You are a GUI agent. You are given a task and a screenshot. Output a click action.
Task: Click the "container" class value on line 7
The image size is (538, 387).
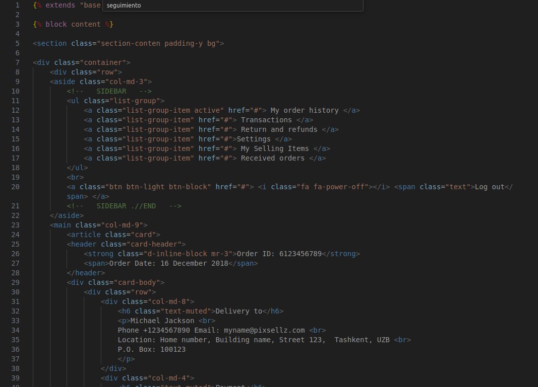click(x=103, y=63)
